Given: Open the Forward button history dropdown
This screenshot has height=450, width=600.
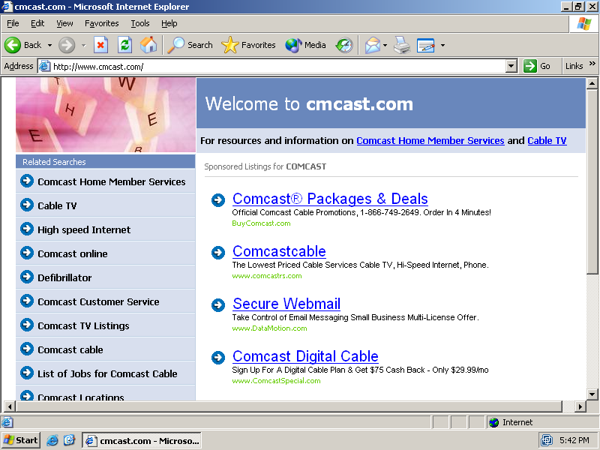Looking at the screenshot, I should tap(83, 45).
